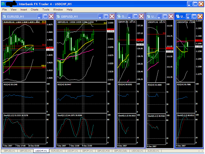The width and height of the screenshot is (205, 154).
Task: Switch to the GBPUSD,Daily bottom tab
Action: pos(121,151)
